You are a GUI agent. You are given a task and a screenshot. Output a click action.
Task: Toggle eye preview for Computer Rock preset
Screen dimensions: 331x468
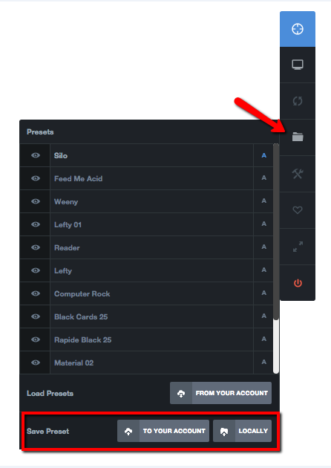click(x=36, y=293)
